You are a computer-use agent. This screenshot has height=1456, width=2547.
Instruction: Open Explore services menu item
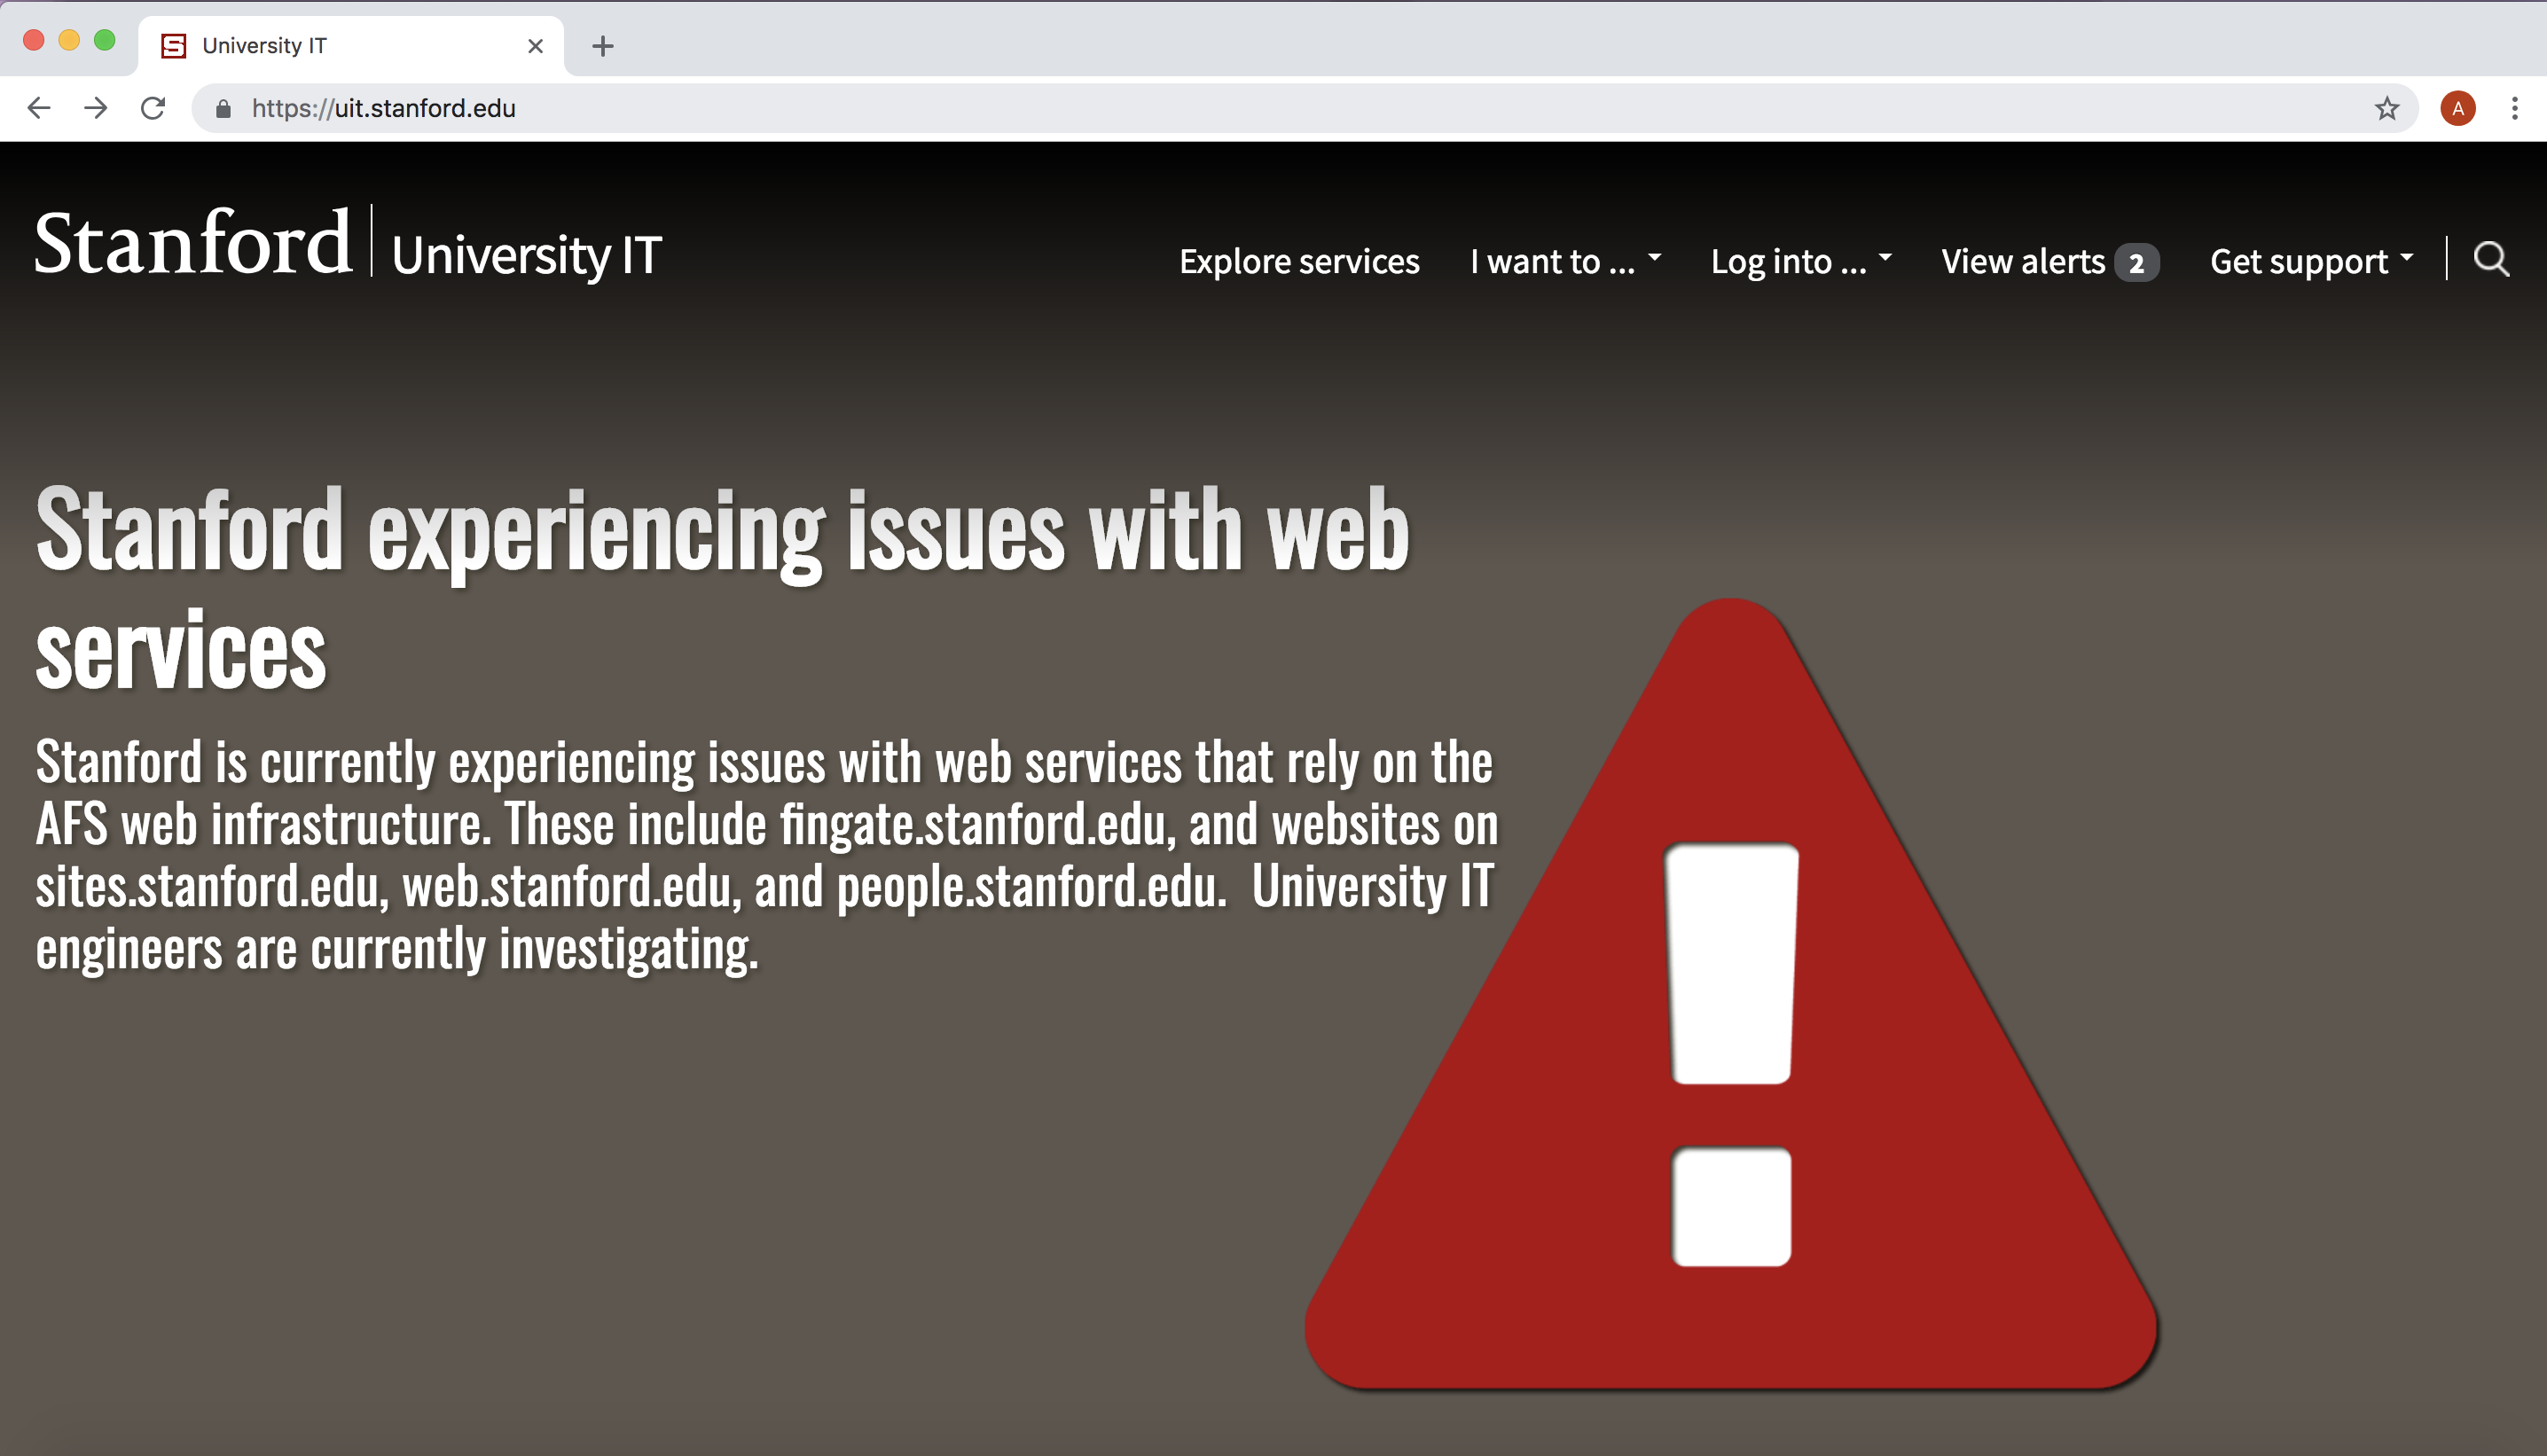[1299, 261]
